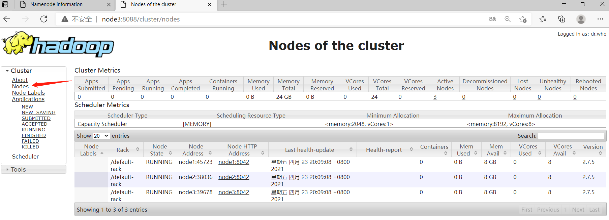Open the Nodes link in sidebar
This screenshot has height=220, width=609.
tap(20, 86)
